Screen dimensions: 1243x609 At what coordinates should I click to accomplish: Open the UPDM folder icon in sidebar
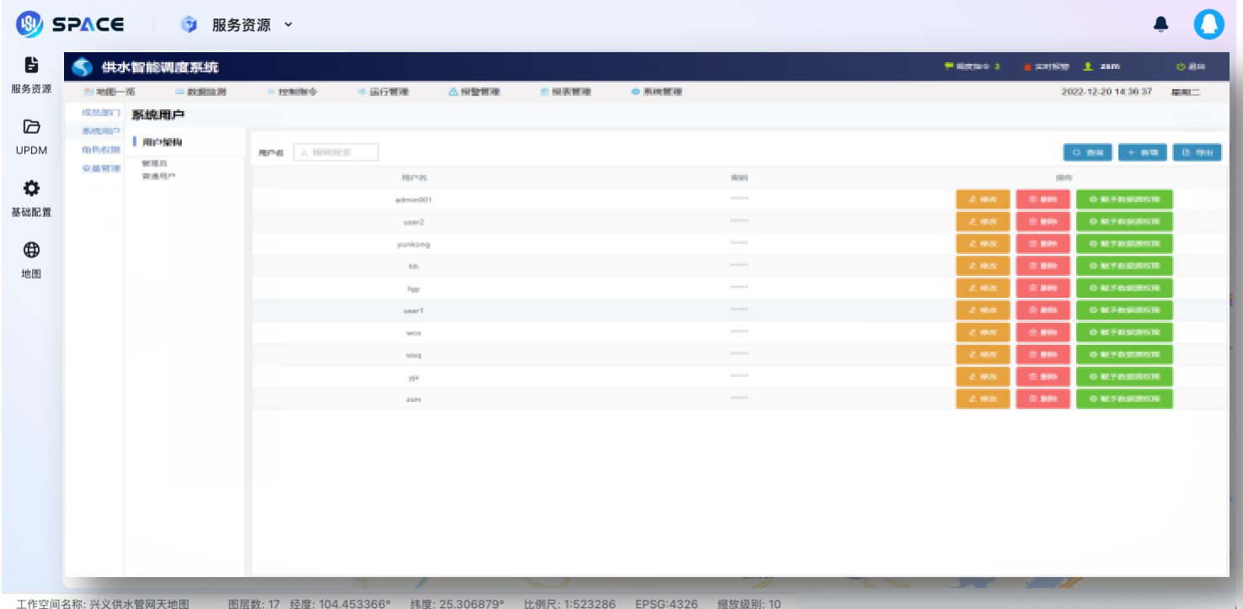(31, 126)
